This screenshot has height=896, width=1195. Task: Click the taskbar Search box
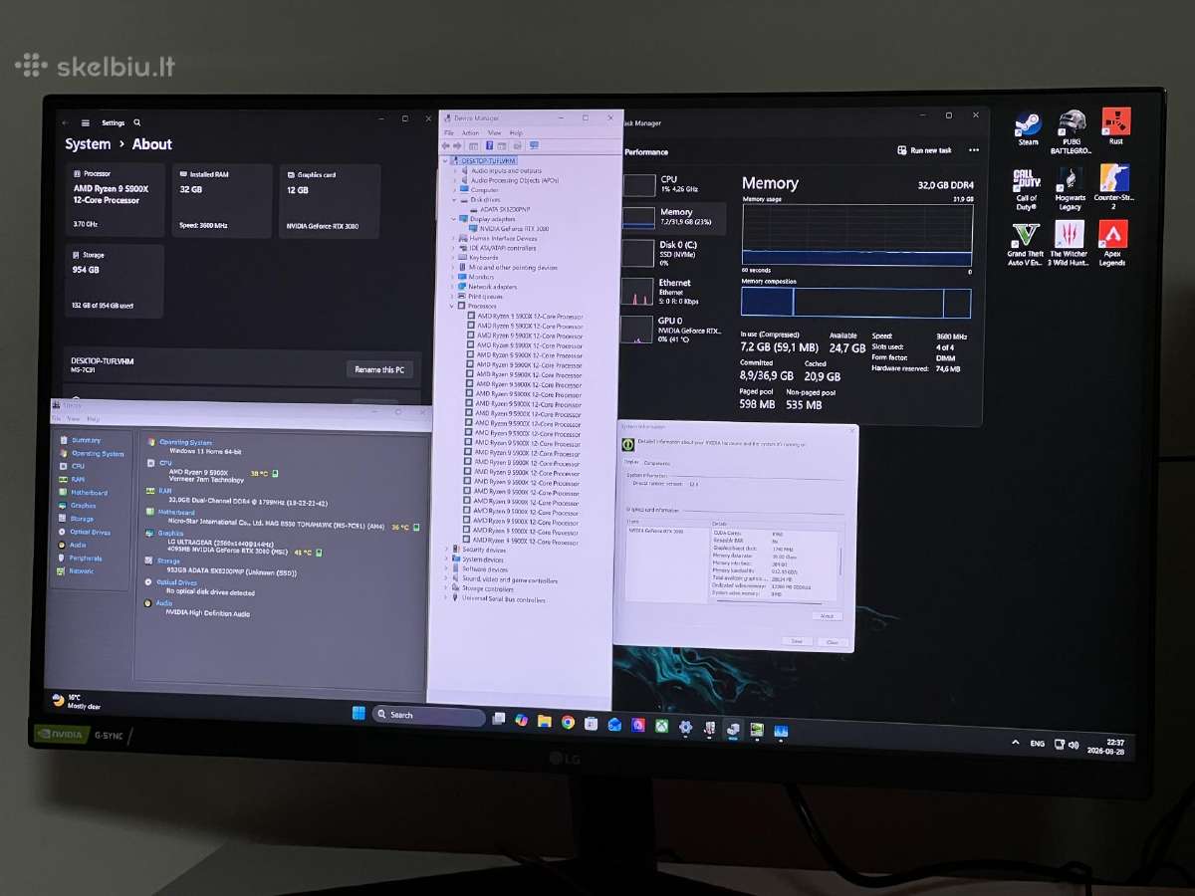pos(428,715)
